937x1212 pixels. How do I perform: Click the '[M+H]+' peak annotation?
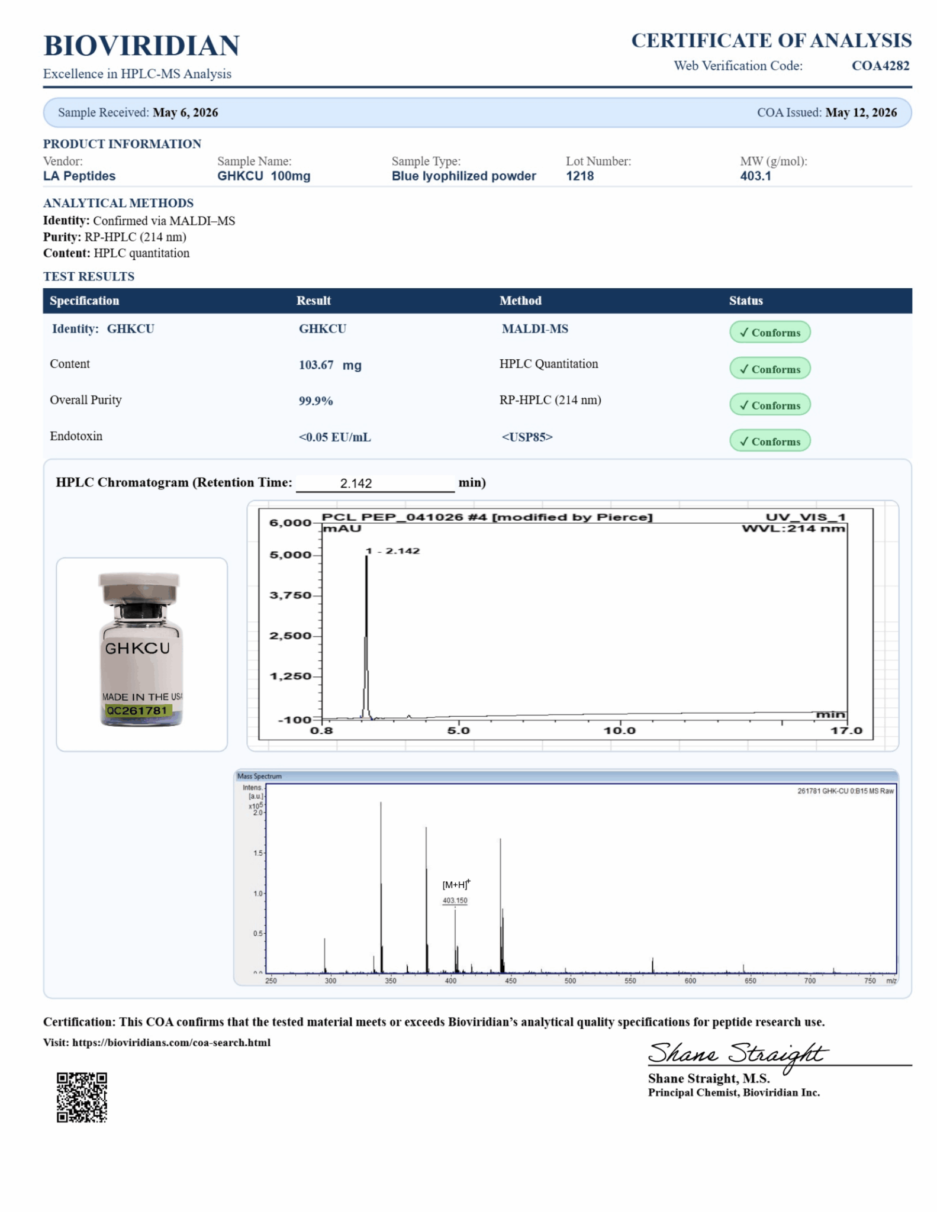[x=456, y=885]
